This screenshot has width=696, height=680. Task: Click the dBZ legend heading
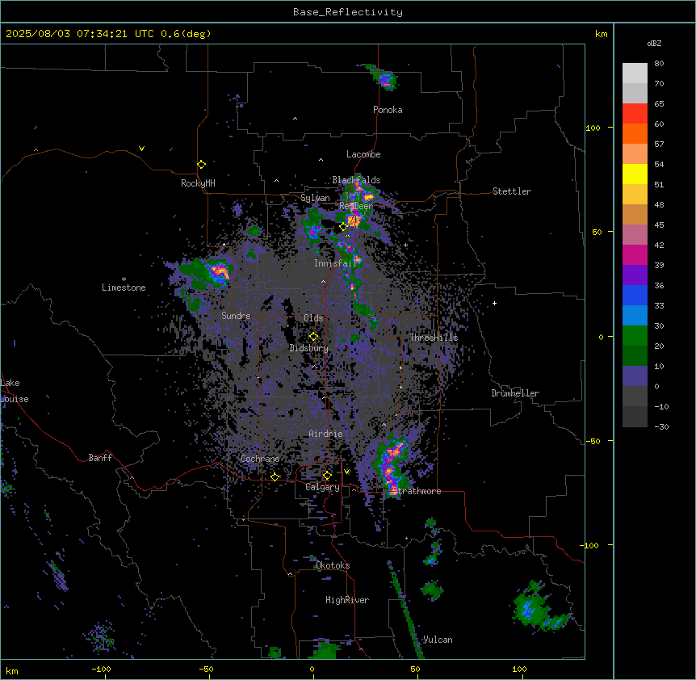654,43
